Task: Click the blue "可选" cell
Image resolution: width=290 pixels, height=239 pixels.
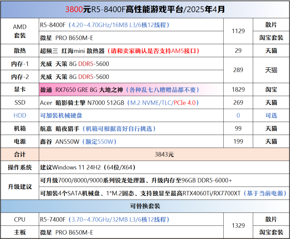Action: (271, 116)
